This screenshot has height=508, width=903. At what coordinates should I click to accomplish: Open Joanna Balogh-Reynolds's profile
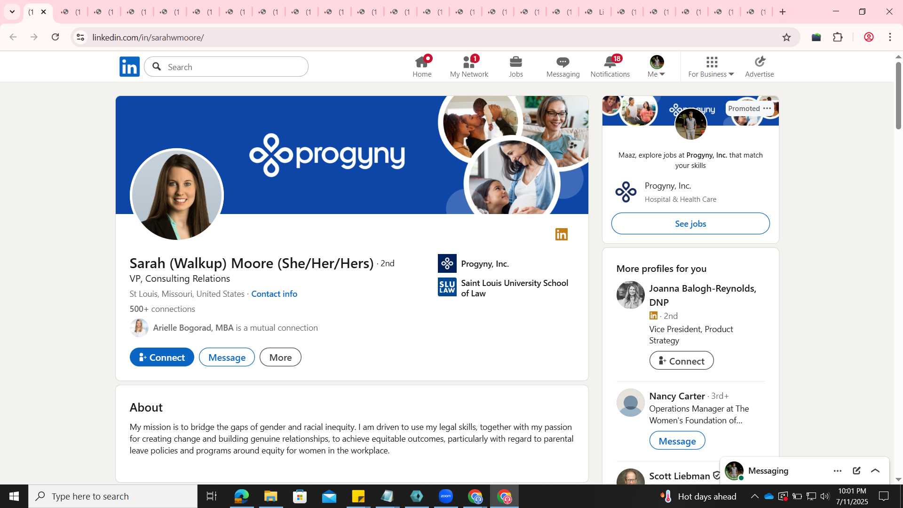click(703, 295)
